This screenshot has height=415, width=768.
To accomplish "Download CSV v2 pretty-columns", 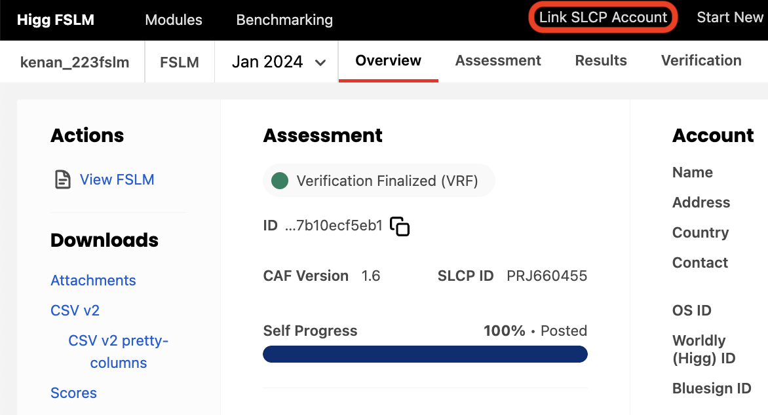I will point(118,352).
